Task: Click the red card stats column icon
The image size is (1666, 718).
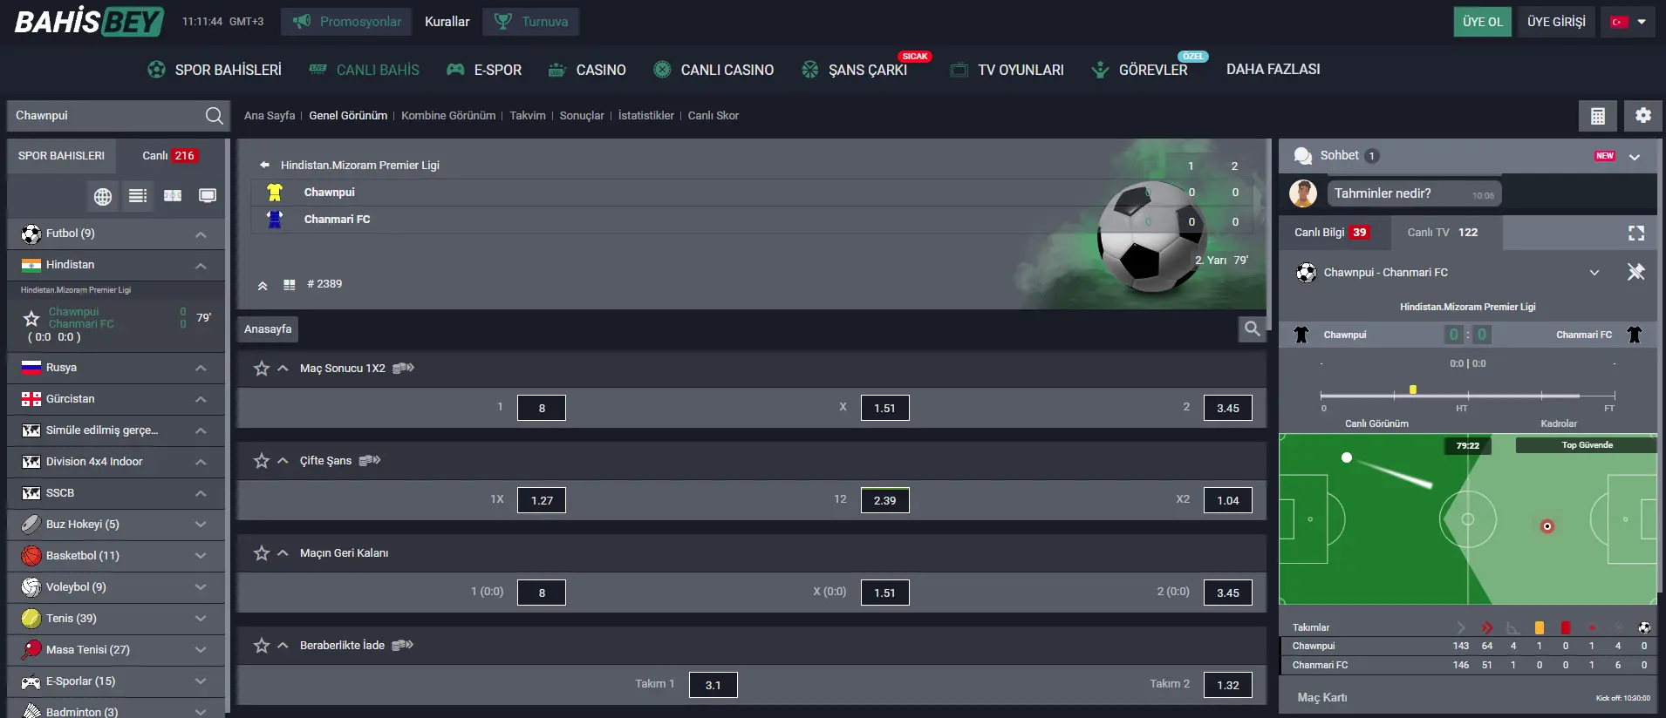Action: (1566, 627)
